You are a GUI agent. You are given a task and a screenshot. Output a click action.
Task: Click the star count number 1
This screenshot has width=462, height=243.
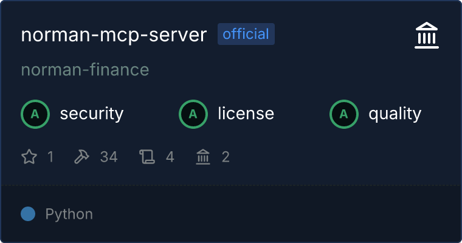pyautogui.click(x=50, y=157)
